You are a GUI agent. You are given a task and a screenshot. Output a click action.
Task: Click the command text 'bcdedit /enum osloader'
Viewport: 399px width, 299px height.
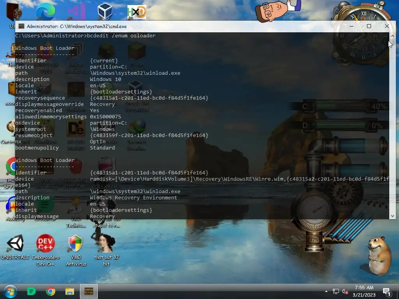point(121,35)
